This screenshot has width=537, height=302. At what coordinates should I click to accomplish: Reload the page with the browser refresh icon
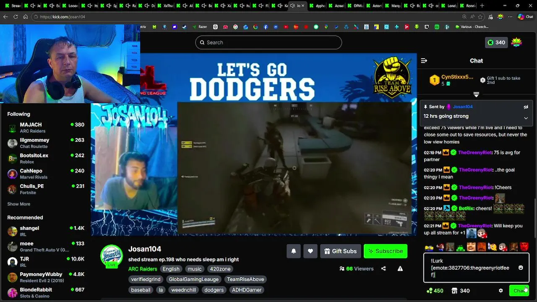point(16,17)
